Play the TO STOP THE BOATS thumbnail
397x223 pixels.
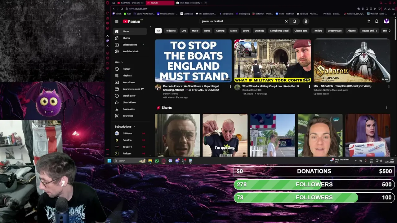pos(193,61)
